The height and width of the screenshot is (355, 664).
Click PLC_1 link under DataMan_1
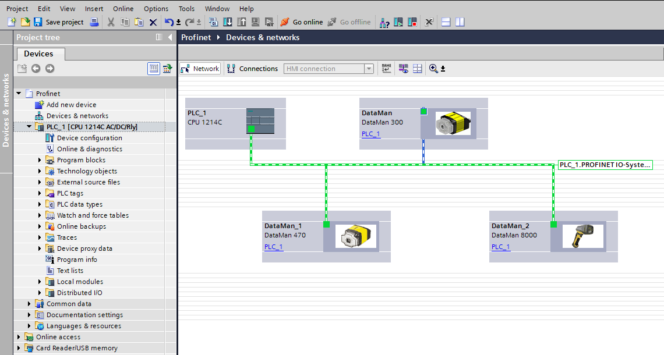[x=273, y=247]
